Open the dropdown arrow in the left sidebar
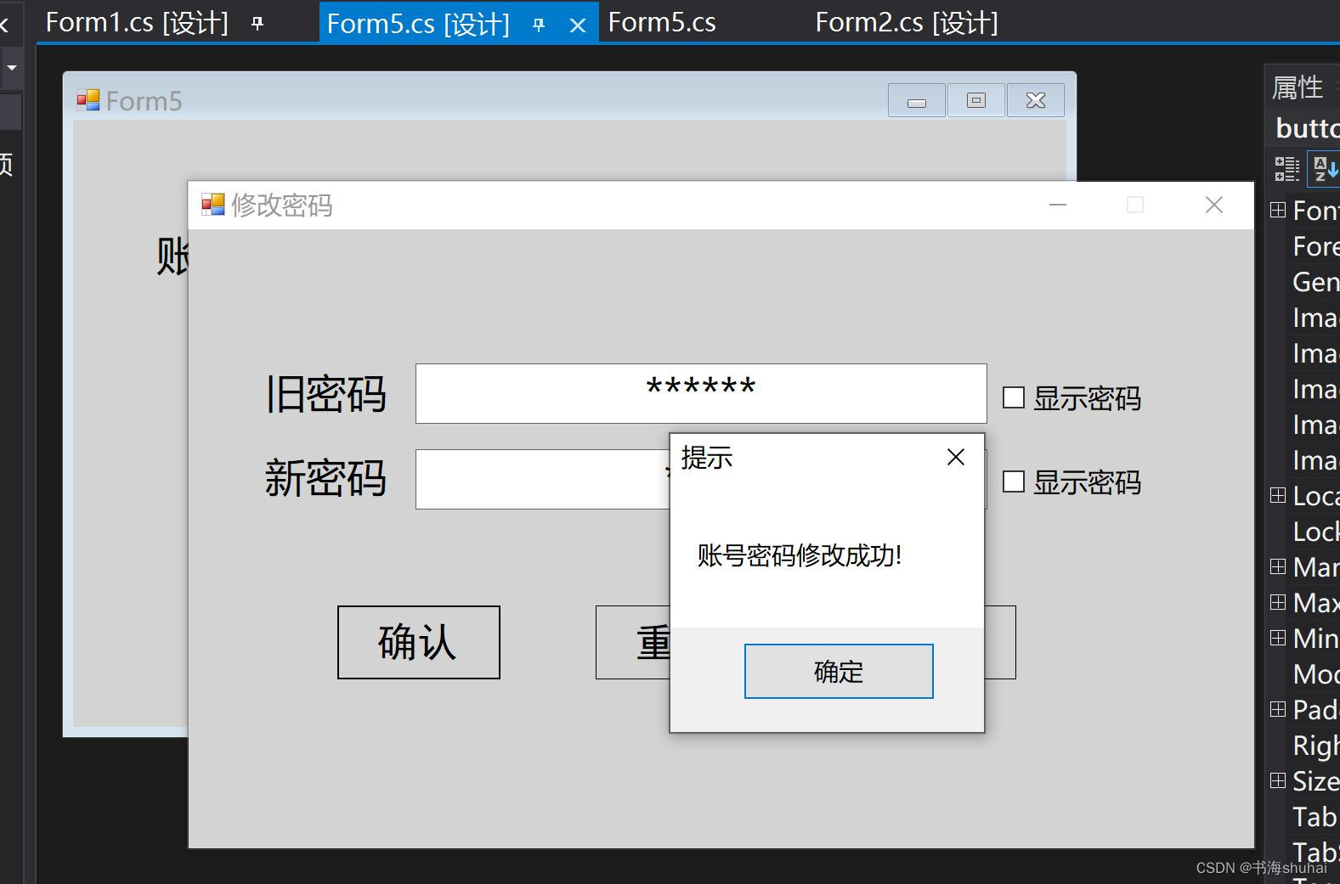Image resolution: width=1340 pixels, height=884 pixels. pyautogui.click(x=12, y=67)
